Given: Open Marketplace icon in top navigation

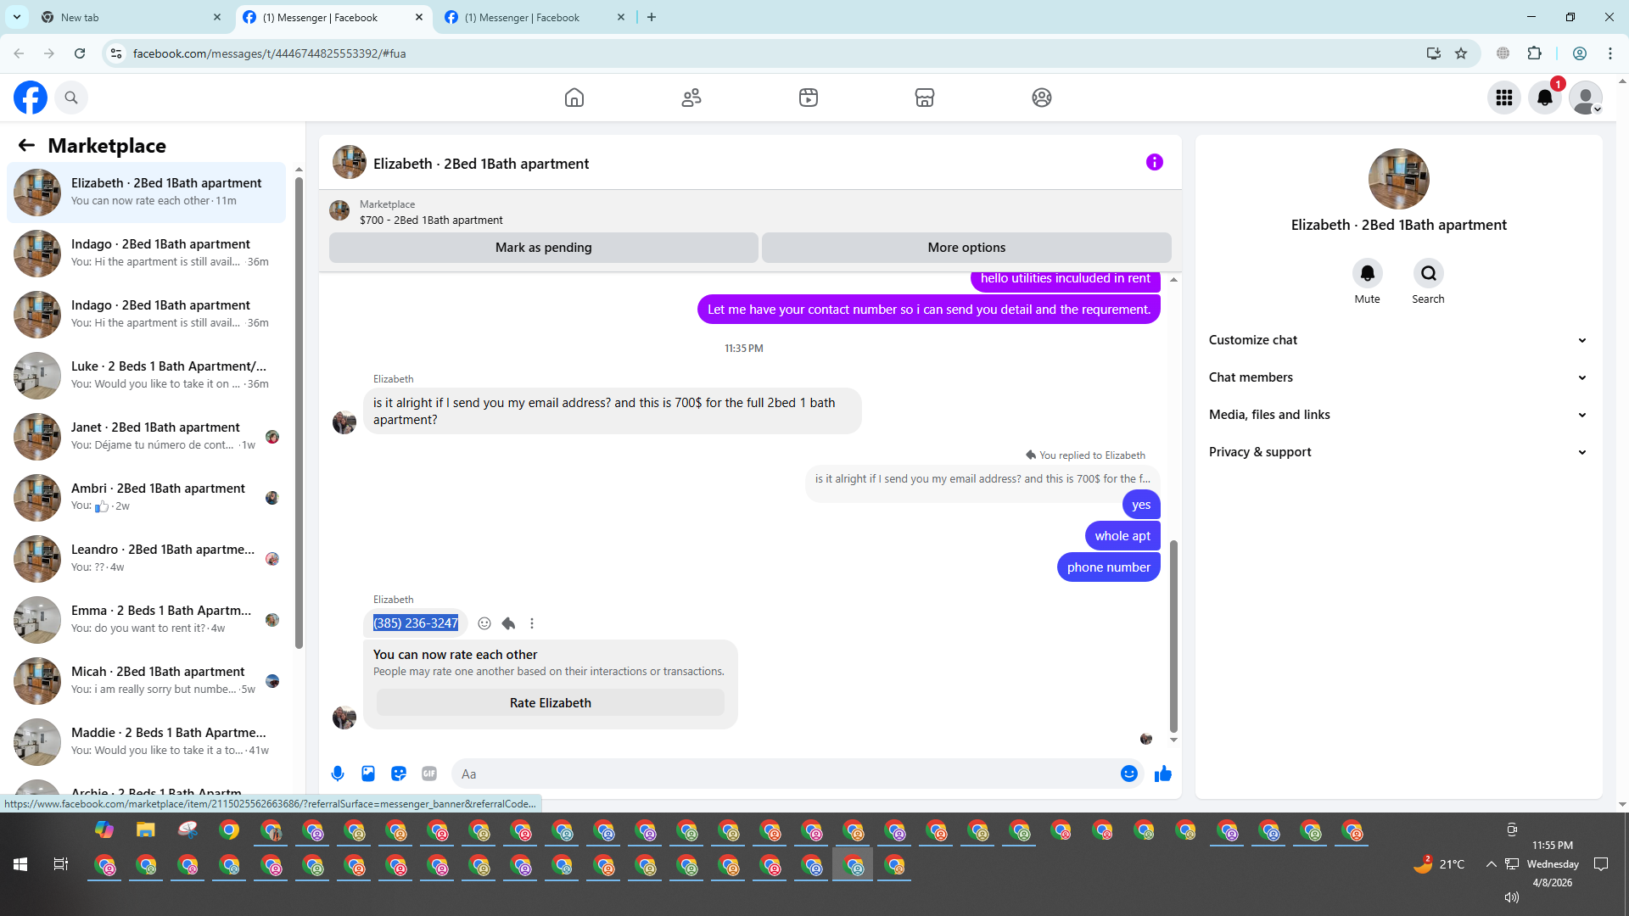Looking at the screenshot, I should point(924,98).
